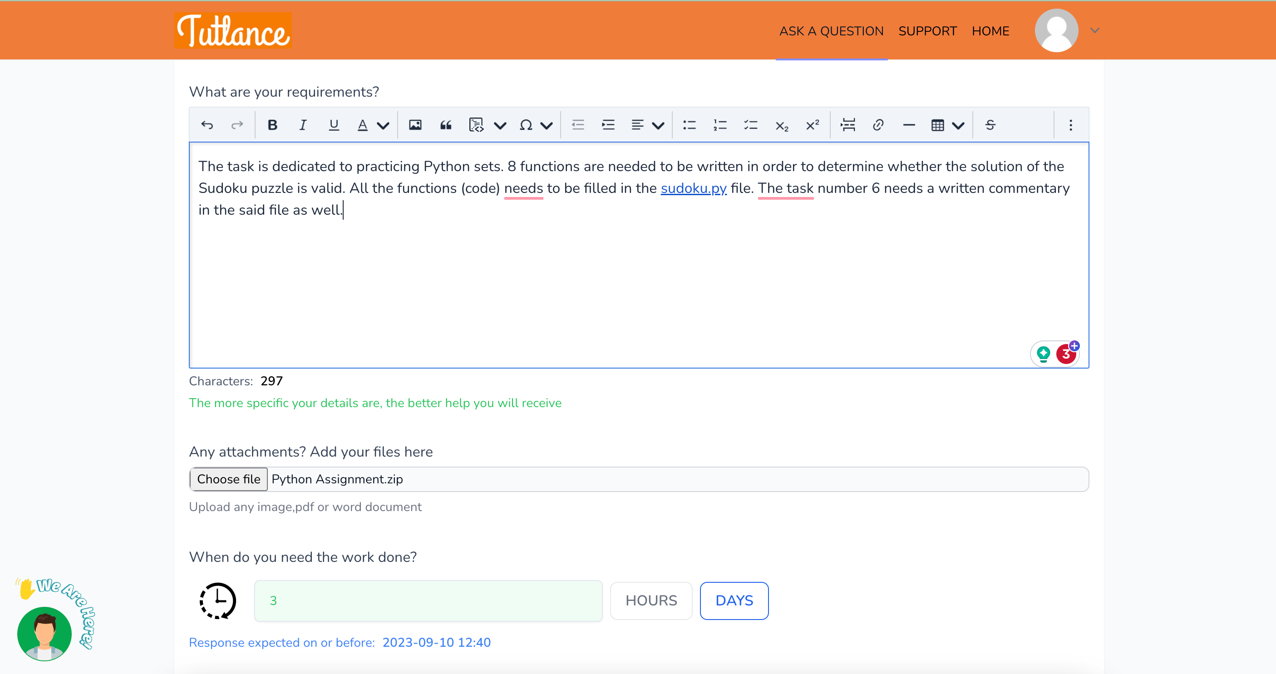1276x674 pixels.
Task: Apply italic formatting
Action: (x=303, y=125)
